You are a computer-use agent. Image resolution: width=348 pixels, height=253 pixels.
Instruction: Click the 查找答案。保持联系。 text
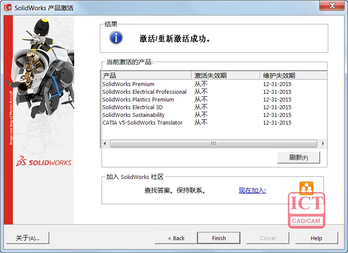175,190
